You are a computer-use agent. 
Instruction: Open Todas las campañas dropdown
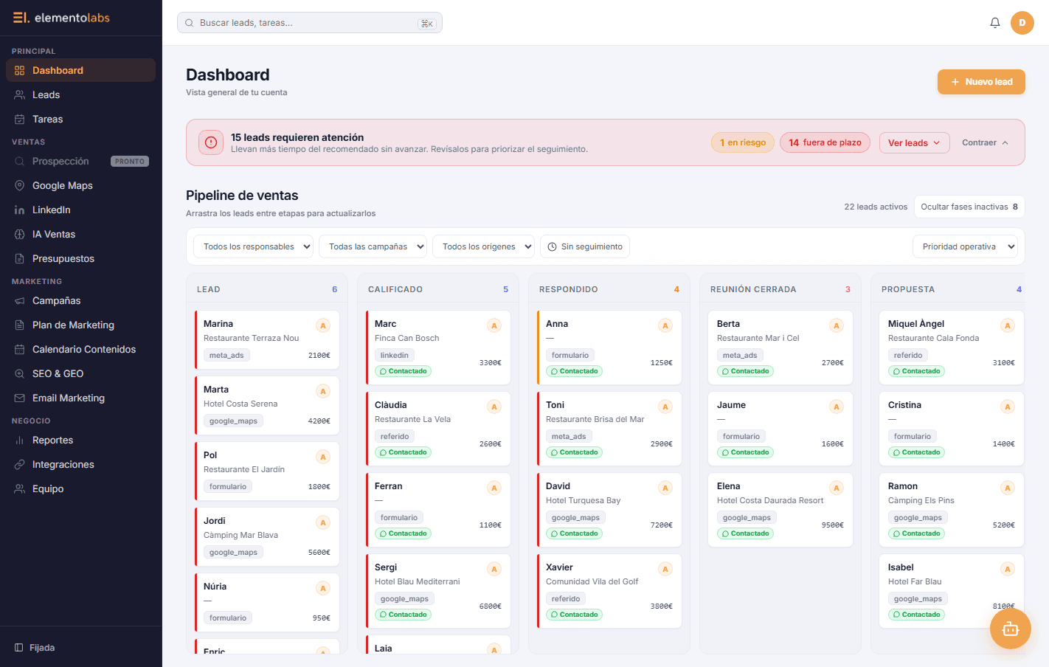pos(373,247)
